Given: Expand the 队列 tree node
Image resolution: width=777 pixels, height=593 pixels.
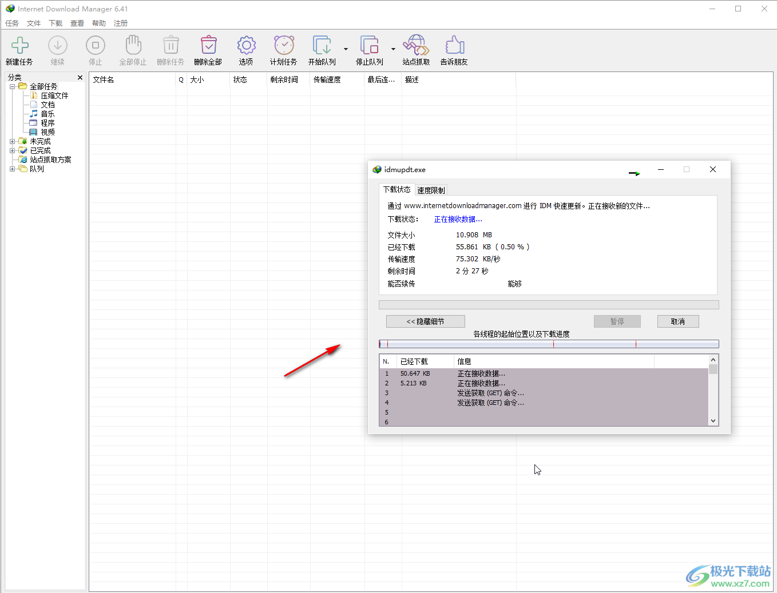Looking at the screenshot, I should 13,169.
